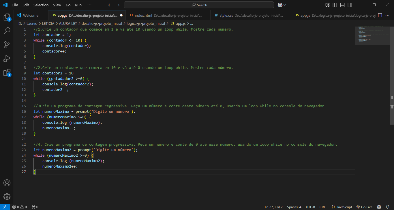This screenshot has height=210, width=394.
Task: Open the View menu
Action: coord(57,5)
